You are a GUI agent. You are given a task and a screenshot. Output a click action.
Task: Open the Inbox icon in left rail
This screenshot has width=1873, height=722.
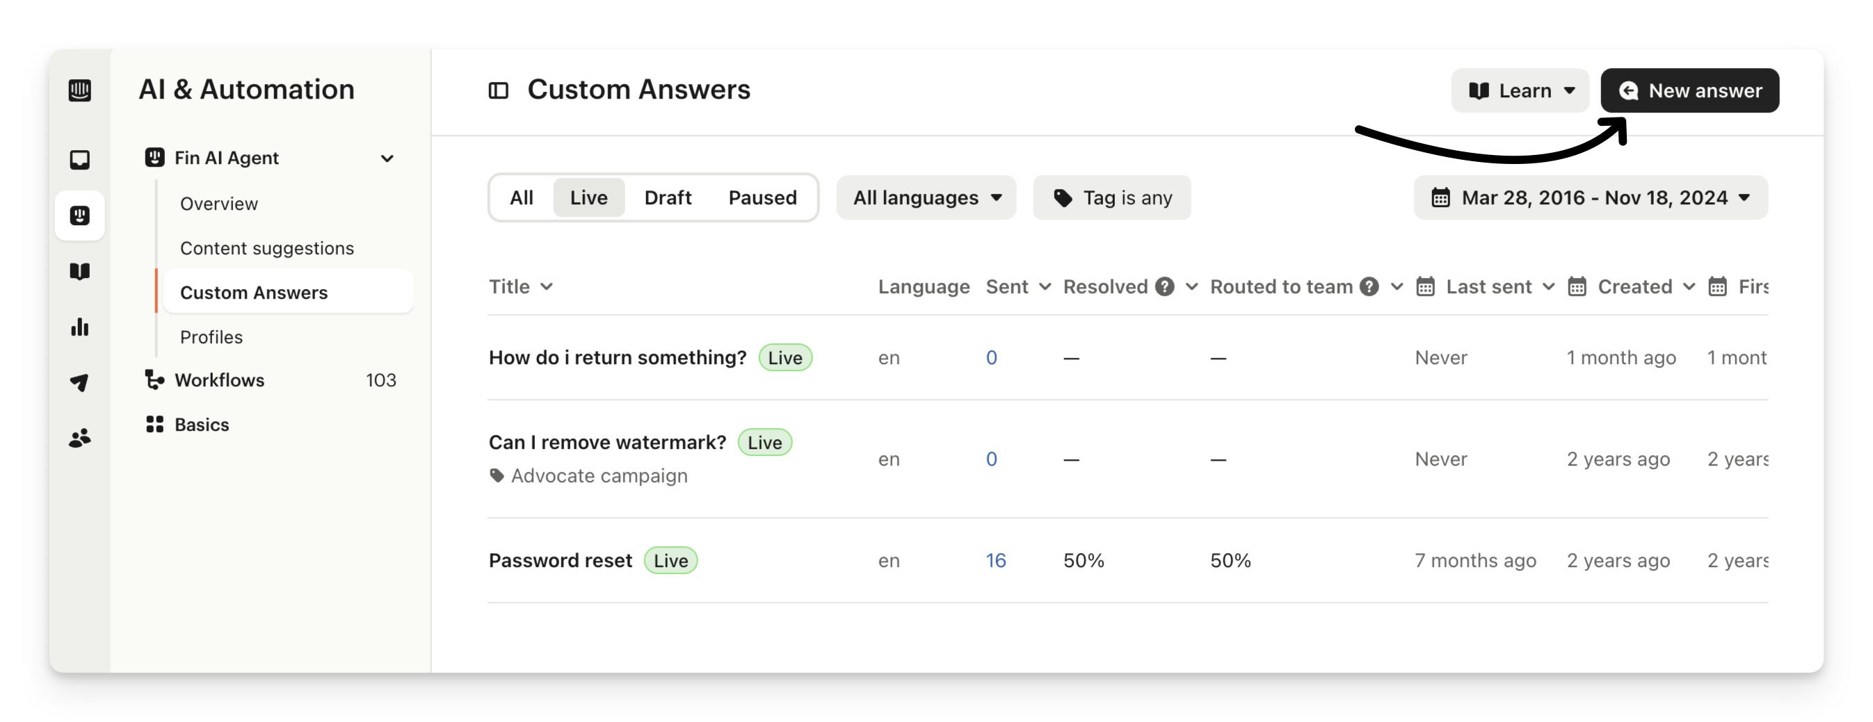pyautogui.click(x=80, y=160)
